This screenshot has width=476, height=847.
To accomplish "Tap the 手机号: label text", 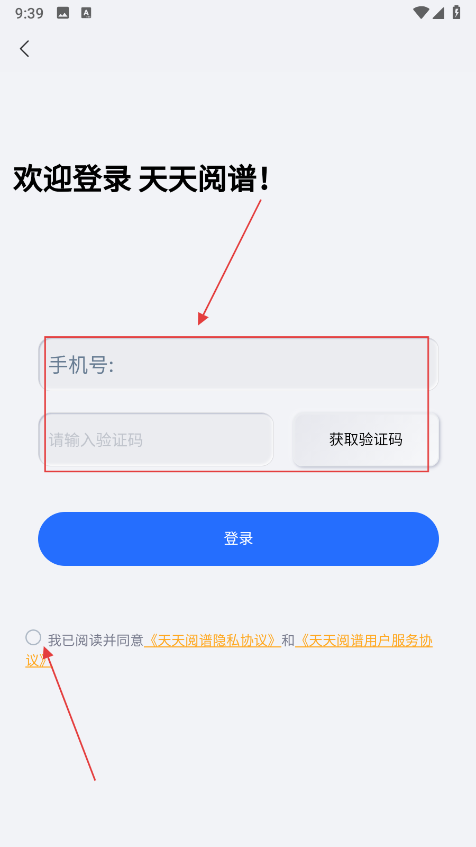I will 81,365.
